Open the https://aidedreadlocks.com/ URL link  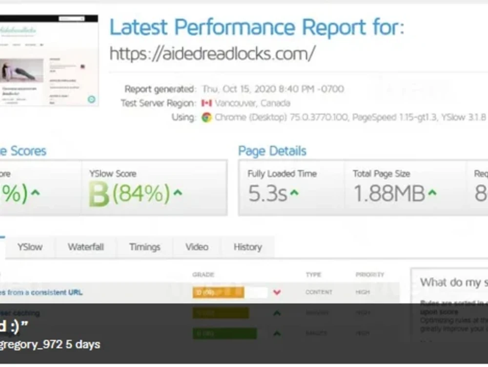click(213, 54)
